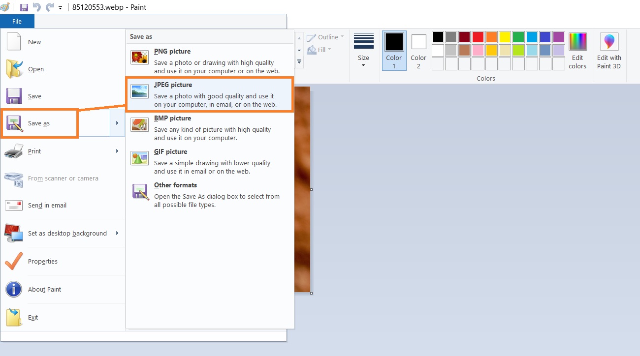The image size is (640, 356).
Task: Select the New document icon
Action: [13, 42]
